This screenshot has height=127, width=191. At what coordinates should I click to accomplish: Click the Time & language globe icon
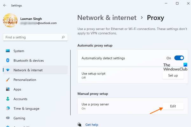click(x=8, y=108)
